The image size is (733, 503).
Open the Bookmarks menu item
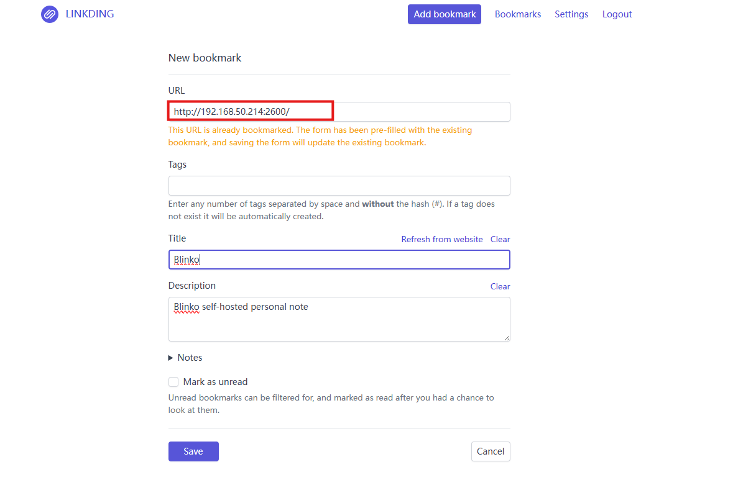517,14
